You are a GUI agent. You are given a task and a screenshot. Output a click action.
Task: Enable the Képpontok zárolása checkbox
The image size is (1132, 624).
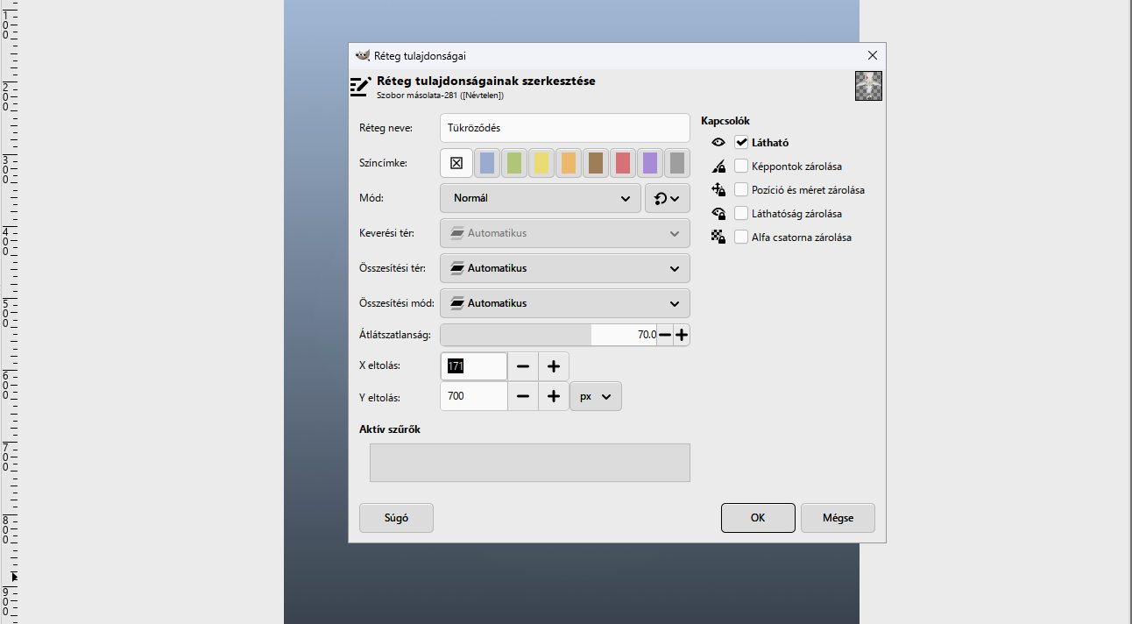click(x=741, y=166)
